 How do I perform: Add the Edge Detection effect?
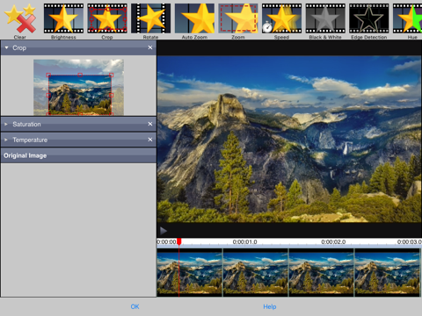[x=369, y=21]
